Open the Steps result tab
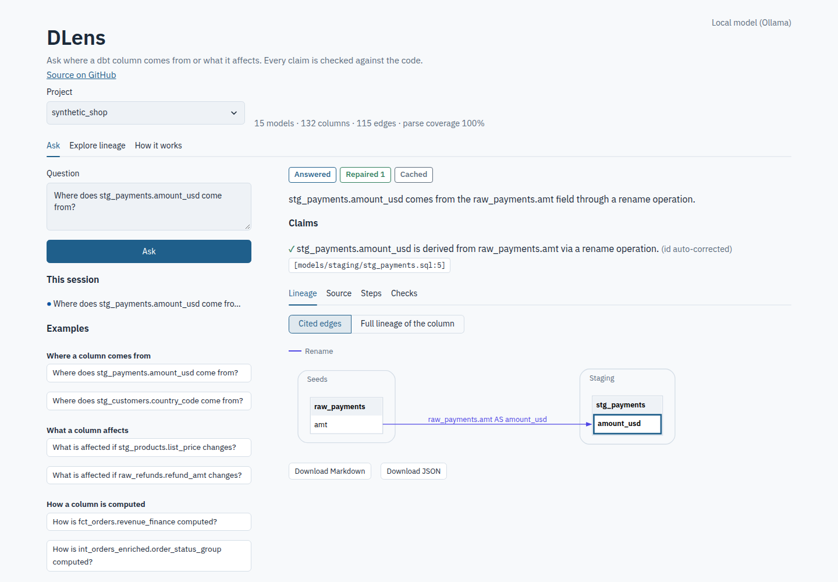Viewport: 838px width, 582px height. (371, 293)
